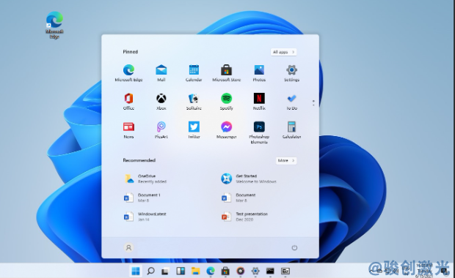The image size is (455, 278).
Task: Open Settings from the pinned apps
Action: pos(291,73)
